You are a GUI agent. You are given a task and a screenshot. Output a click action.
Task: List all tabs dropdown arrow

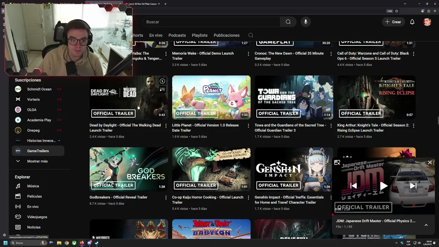tap(405, 4)
